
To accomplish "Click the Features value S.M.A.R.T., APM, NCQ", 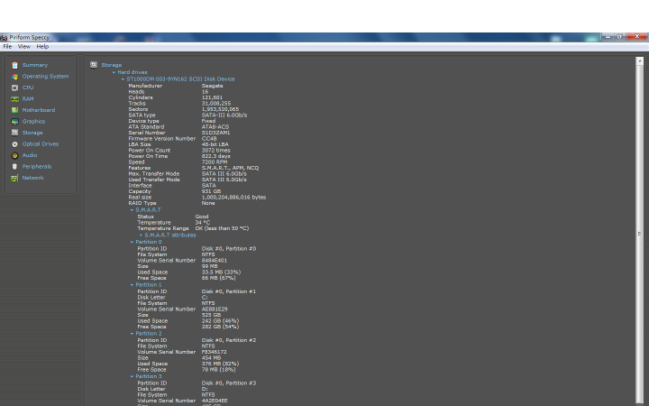I will [x=230, y=168].
